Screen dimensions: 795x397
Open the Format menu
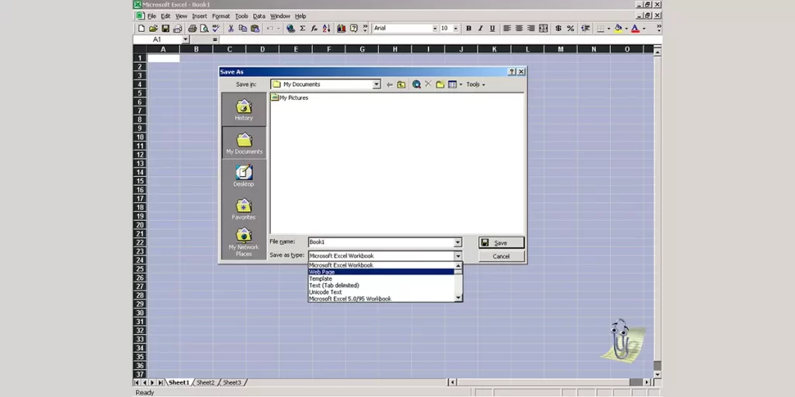(221, 16)
